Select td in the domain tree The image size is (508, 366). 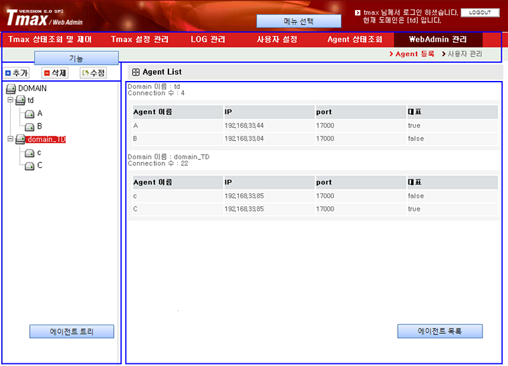[x=31, y=100]
